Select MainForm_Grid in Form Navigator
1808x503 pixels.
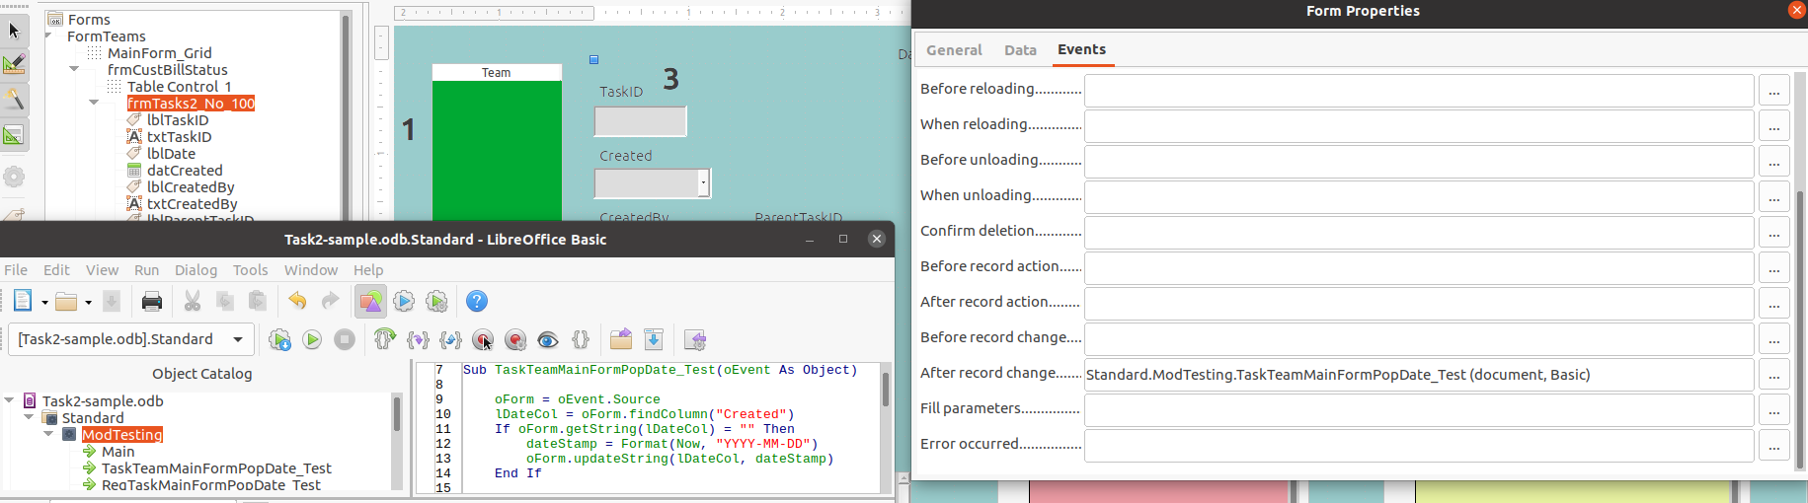(x=159, y=53)
